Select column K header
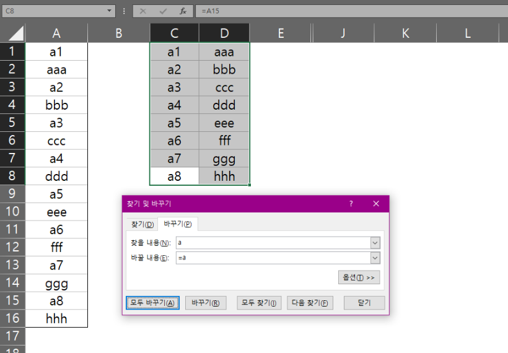Screen dimensions: 508x353 coord(405,33)
